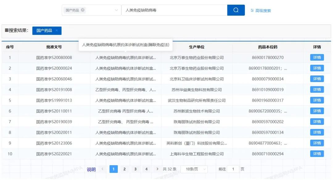Image resolution: width=333 pixels, height=180 pixels.
Task: Open 详情 for 武汉生物制品研究所 row
Action: 317,100
